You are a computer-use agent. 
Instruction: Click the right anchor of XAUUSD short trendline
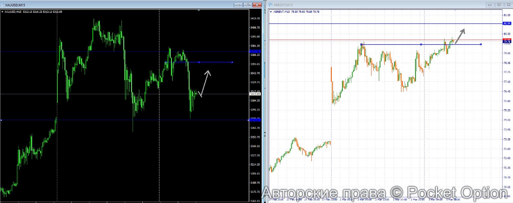point(232,62)
